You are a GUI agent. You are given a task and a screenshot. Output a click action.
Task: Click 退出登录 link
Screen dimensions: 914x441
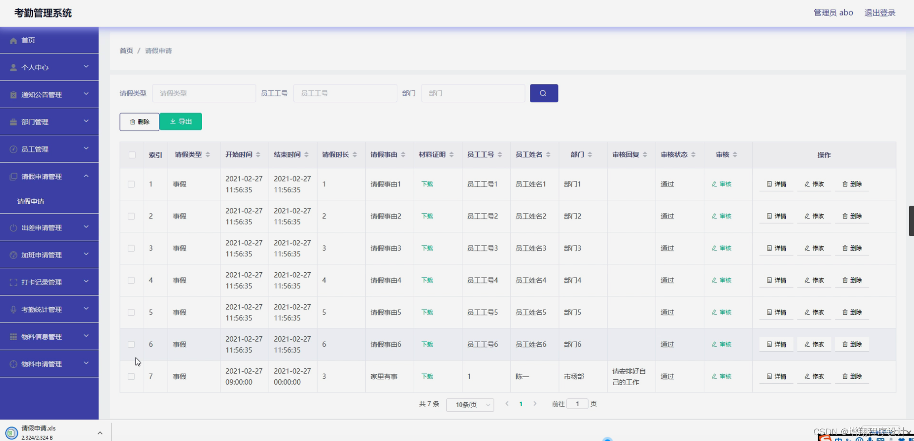pos(880,13)
